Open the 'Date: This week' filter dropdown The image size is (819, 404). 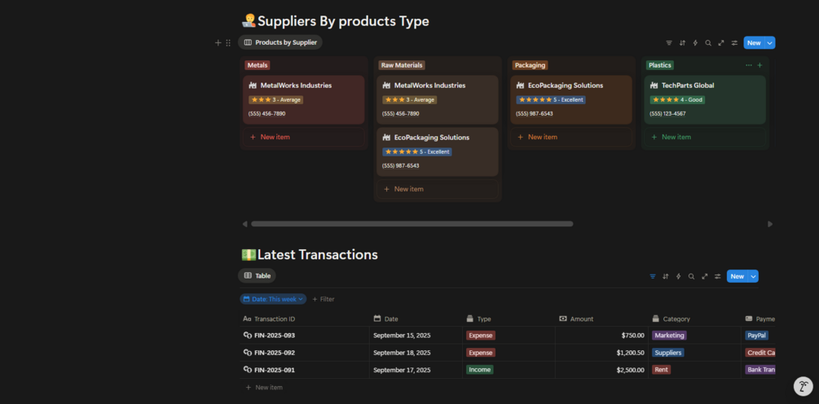tap(273, 299)
